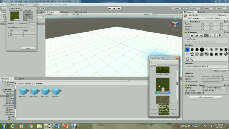Switch to the Services tab
The width and height of the screenshot is (229, 129).
pos(201,12)
